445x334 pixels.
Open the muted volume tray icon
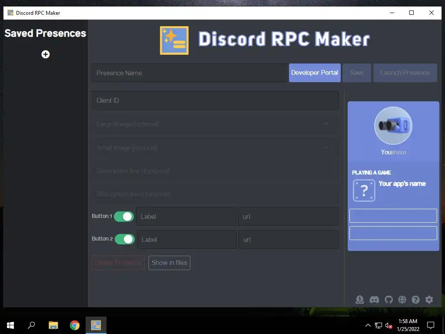389,325
